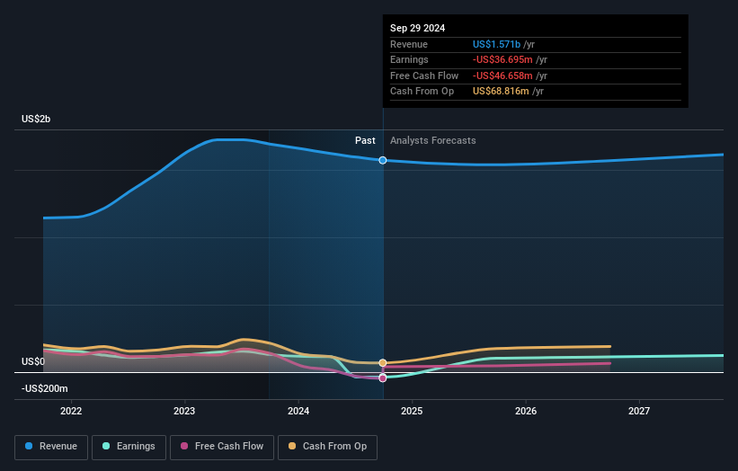Toggle the Revenue legend button
The width and height of the screenshot is (738, 471).
click(51, 447)
